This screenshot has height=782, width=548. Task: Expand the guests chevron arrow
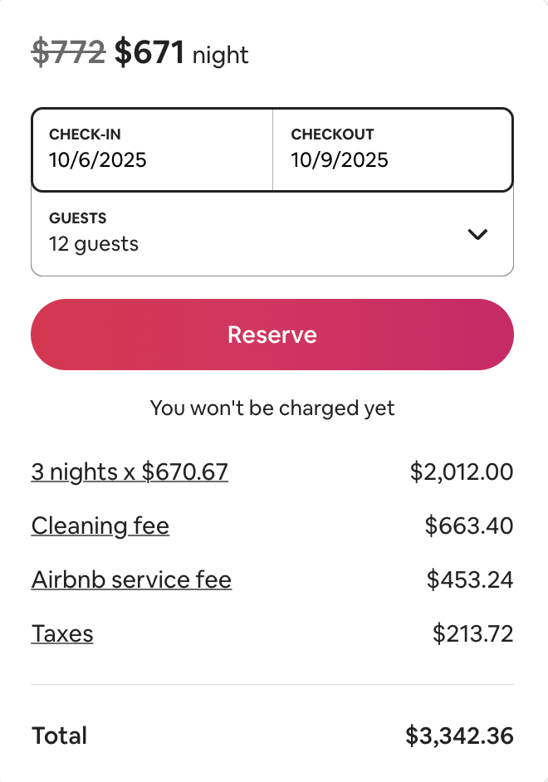tap(477, 234)
